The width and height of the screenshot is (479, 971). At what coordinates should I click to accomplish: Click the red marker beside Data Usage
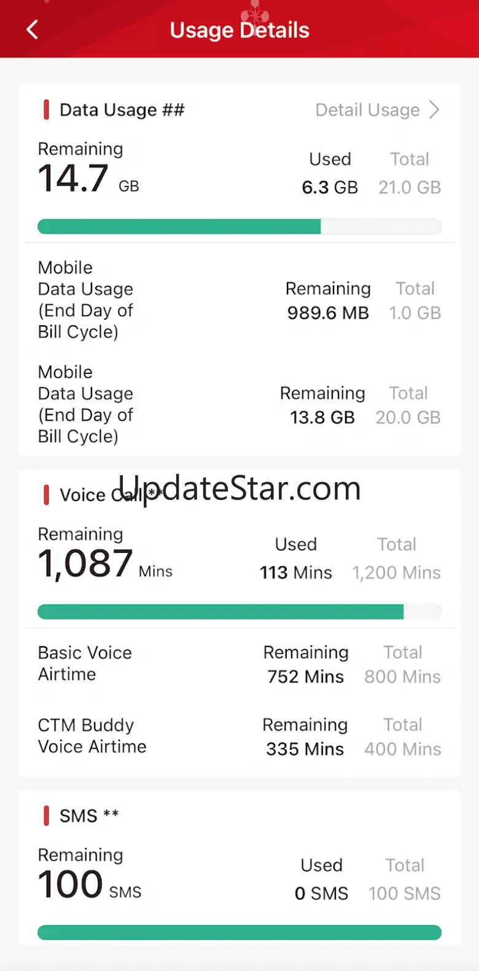click(x=46, y=110)
